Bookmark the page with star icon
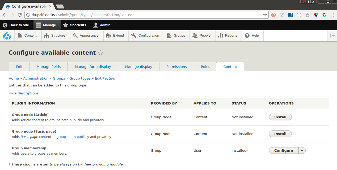The width and height of the screenshot is (337, 170). click(265, 15)
